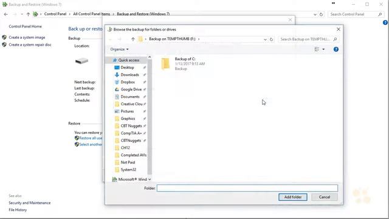Select Dropbox in navigation pane
Image resolution: width=389 pixels, height=219 pixels.
[x=128, y=82]
